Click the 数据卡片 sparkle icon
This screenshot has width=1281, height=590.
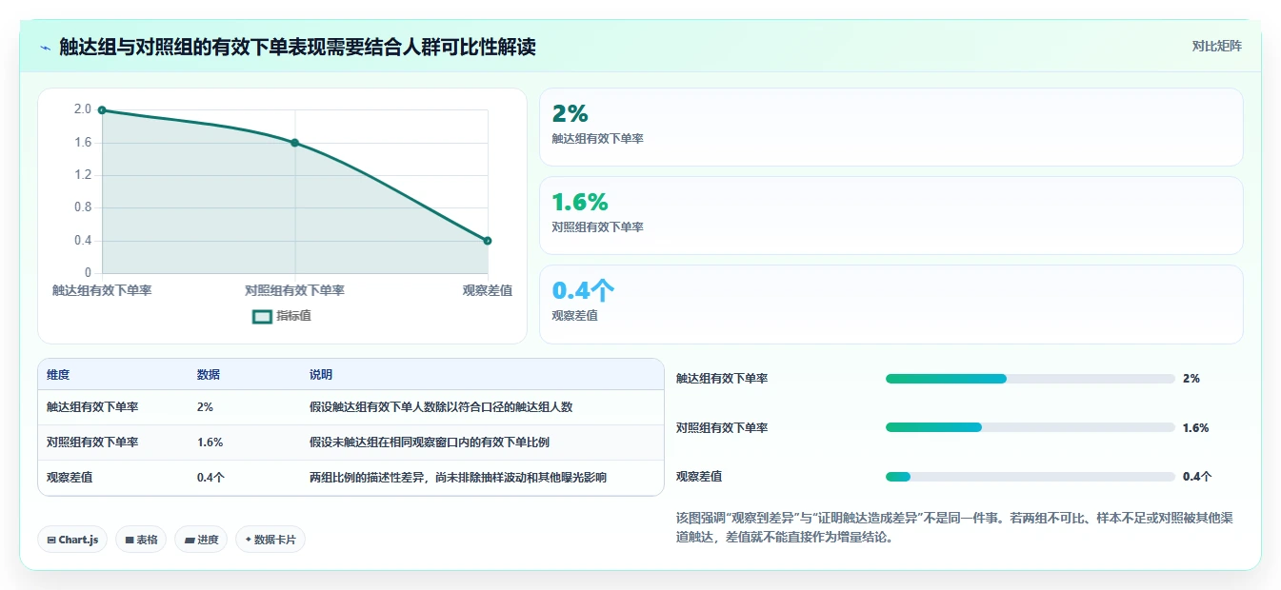tap(248, 540)
